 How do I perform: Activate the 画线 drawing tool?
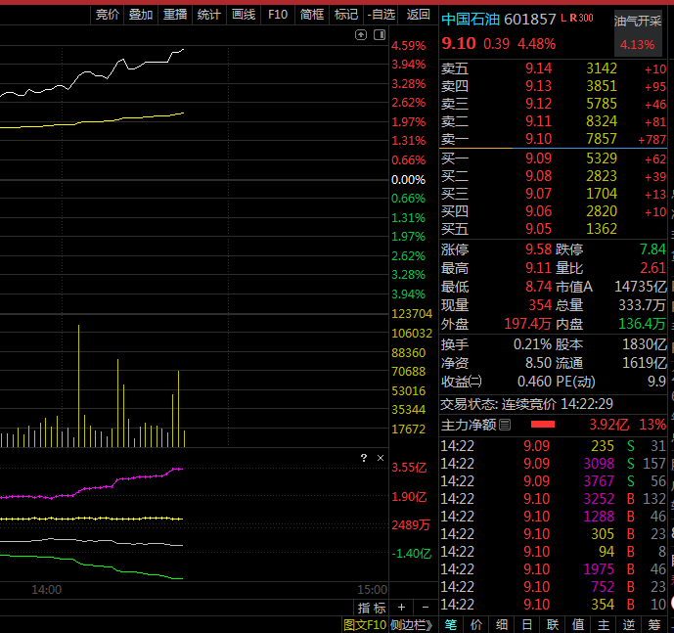click(244, 15)
